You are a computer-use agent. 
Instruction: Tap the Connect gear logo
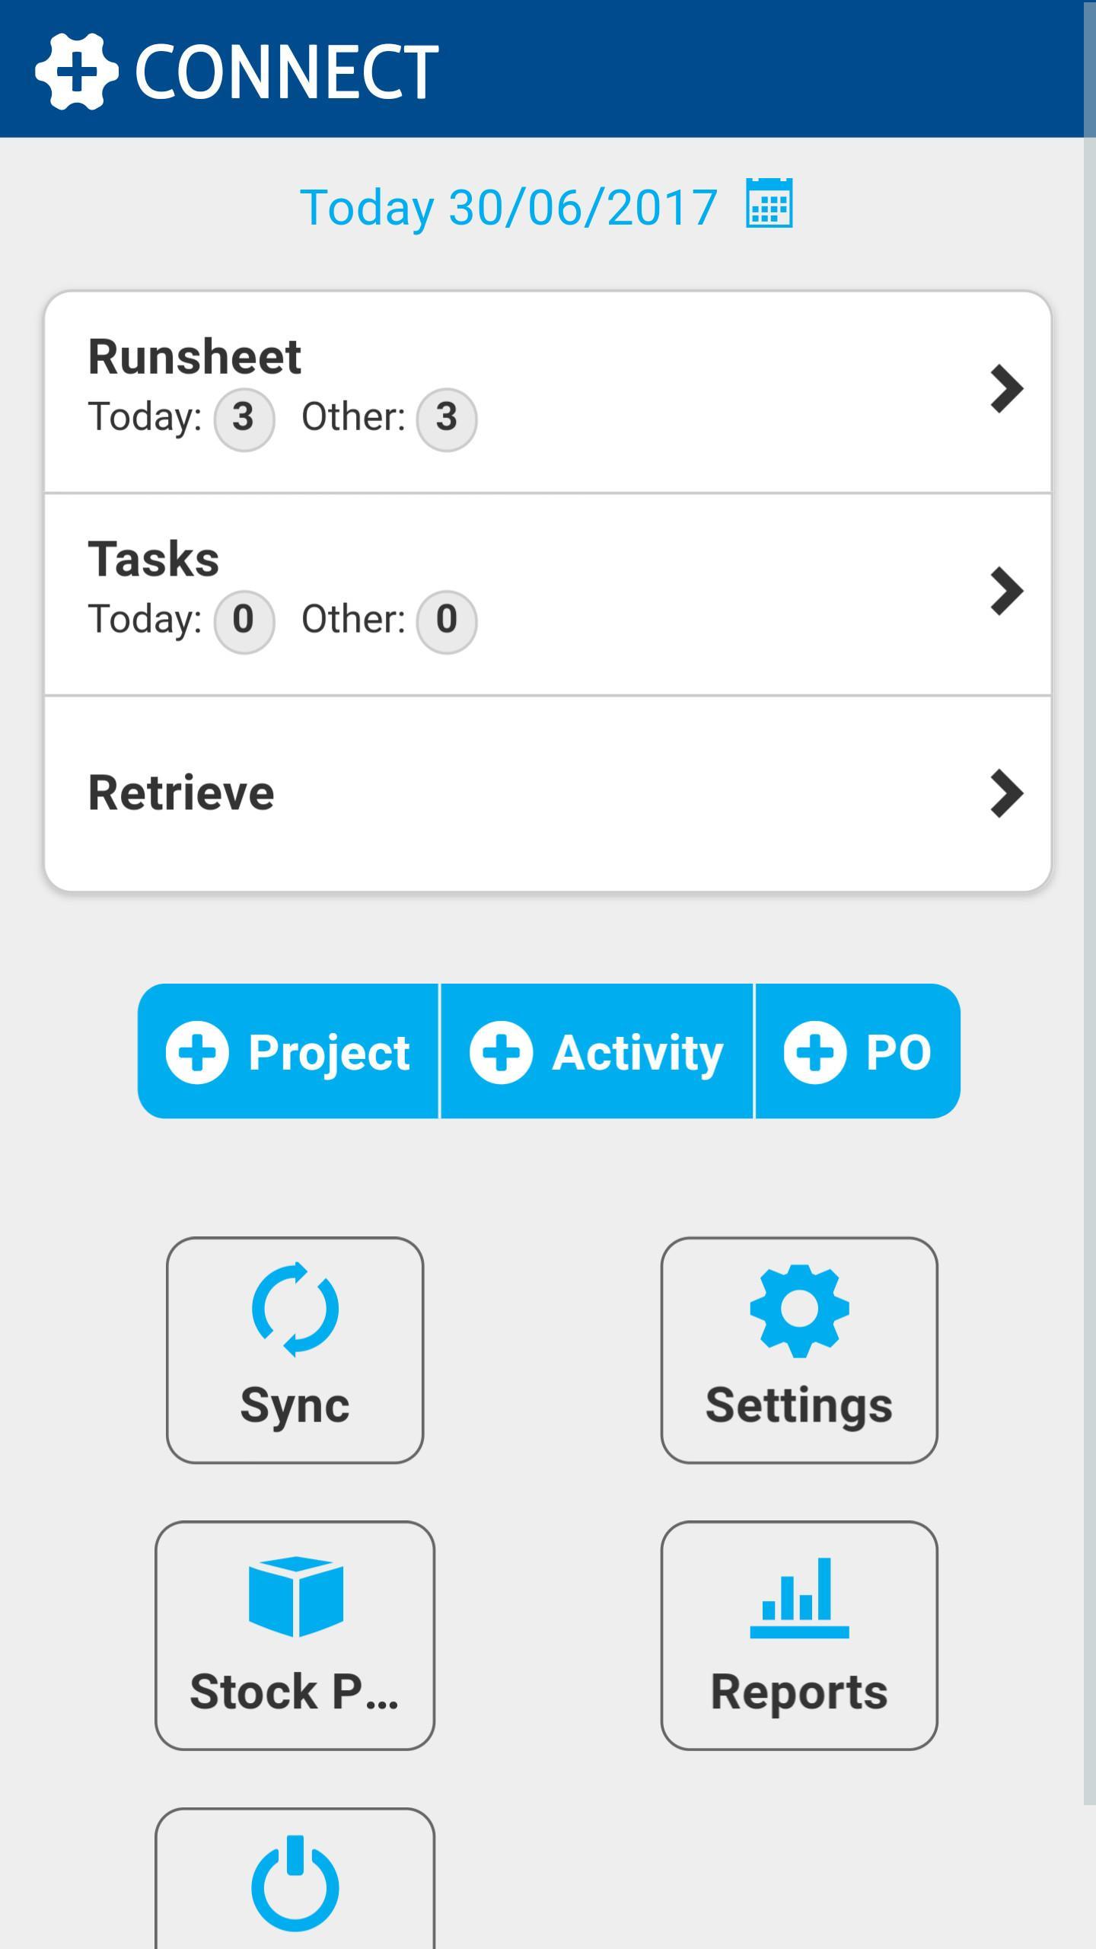point(77,72)
